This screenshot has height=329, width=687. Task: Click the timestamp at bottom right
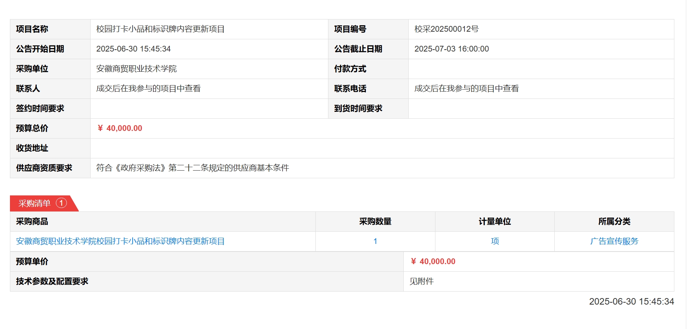[x=631, y=302]
